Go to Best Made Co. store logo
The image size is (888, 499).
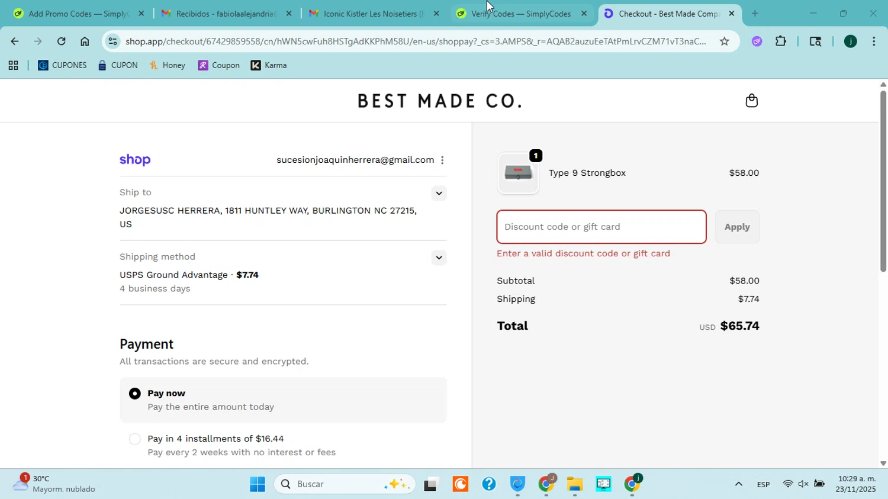pyautogui.click(x=440, y=101)
